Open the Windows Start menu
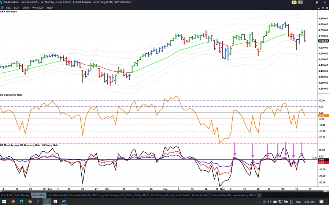Screen dimensions: 329x205 tap(3, 201)
